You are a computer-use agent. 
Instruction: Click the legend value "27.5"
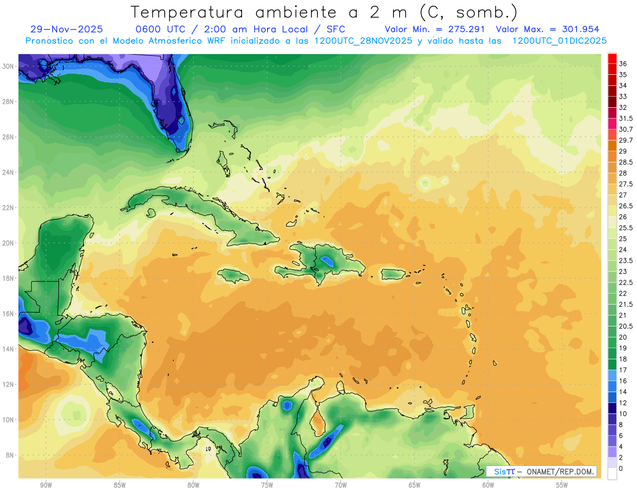click(626, 184)
